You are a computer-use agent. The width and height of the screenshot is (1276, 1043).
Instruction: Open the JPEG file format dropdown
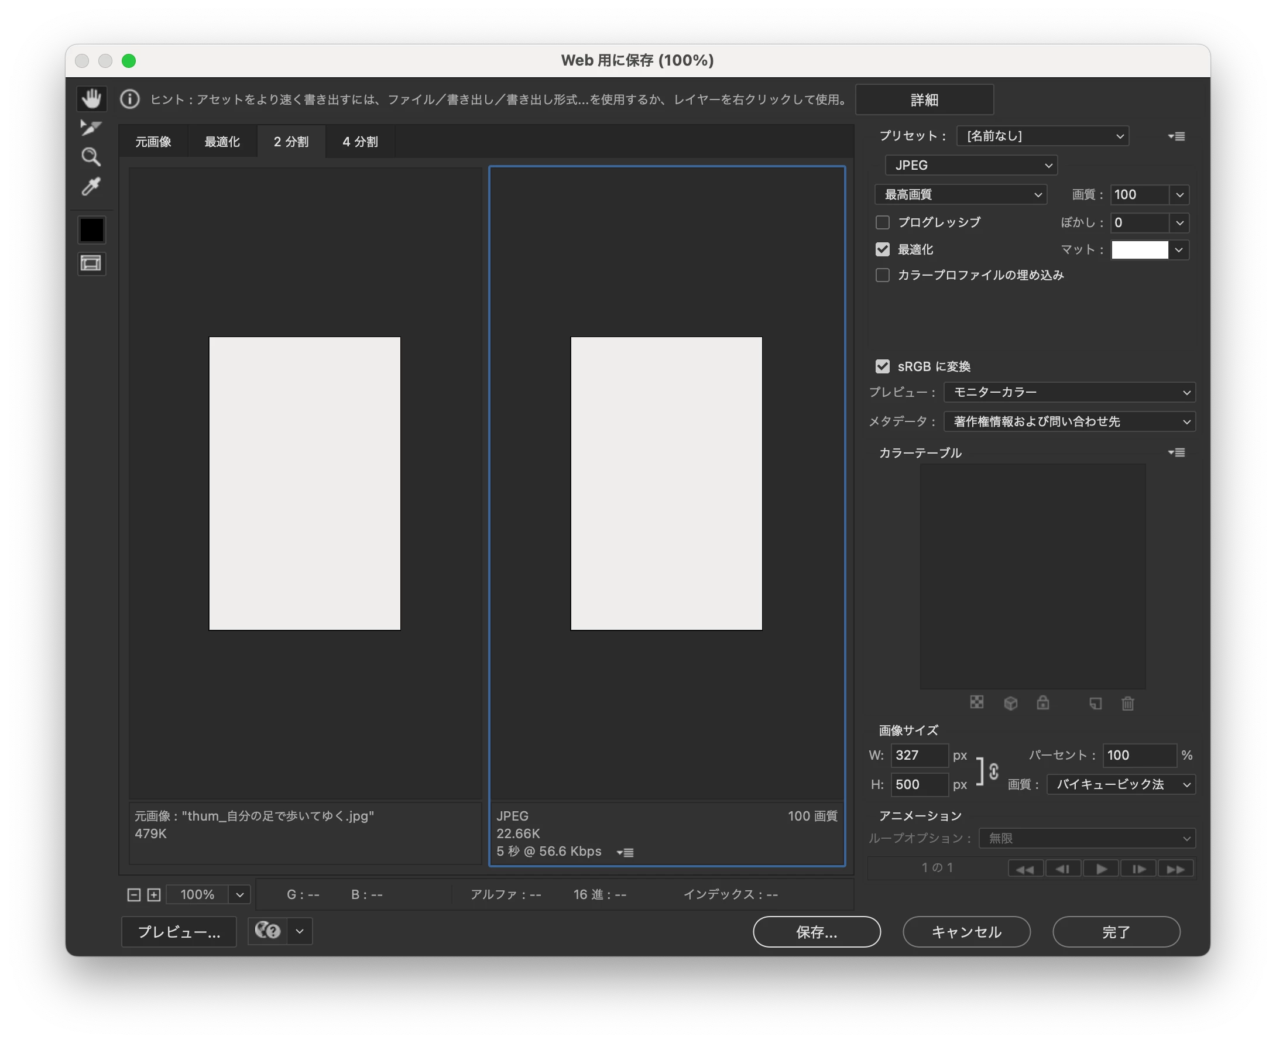971,165
